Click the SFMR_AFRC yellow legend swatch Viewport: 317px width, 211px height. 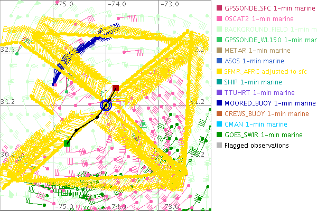click(219, 71)
